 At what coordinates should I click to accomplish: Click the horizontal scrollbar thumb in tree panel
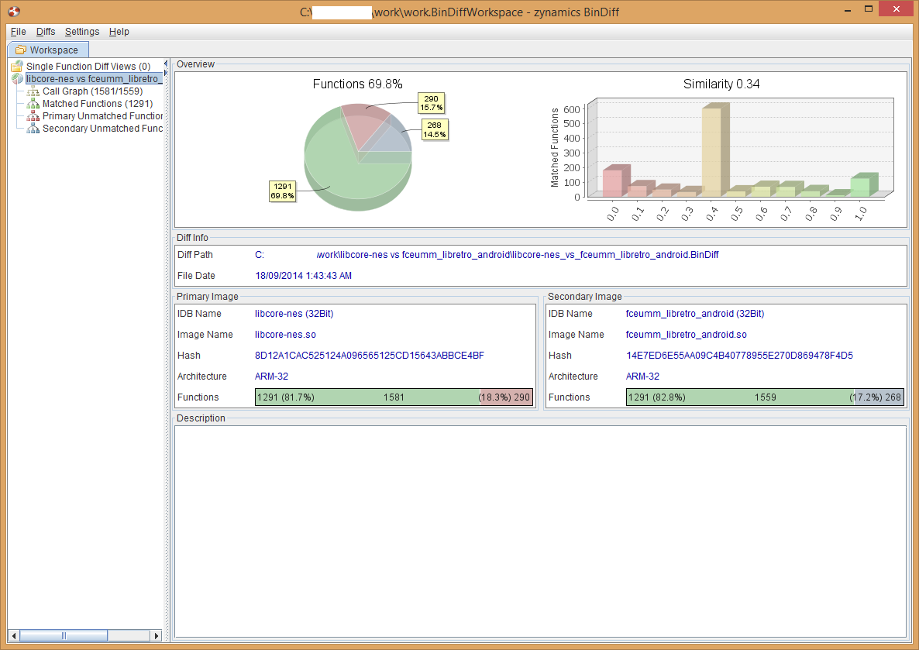click(x=64, y=635)
